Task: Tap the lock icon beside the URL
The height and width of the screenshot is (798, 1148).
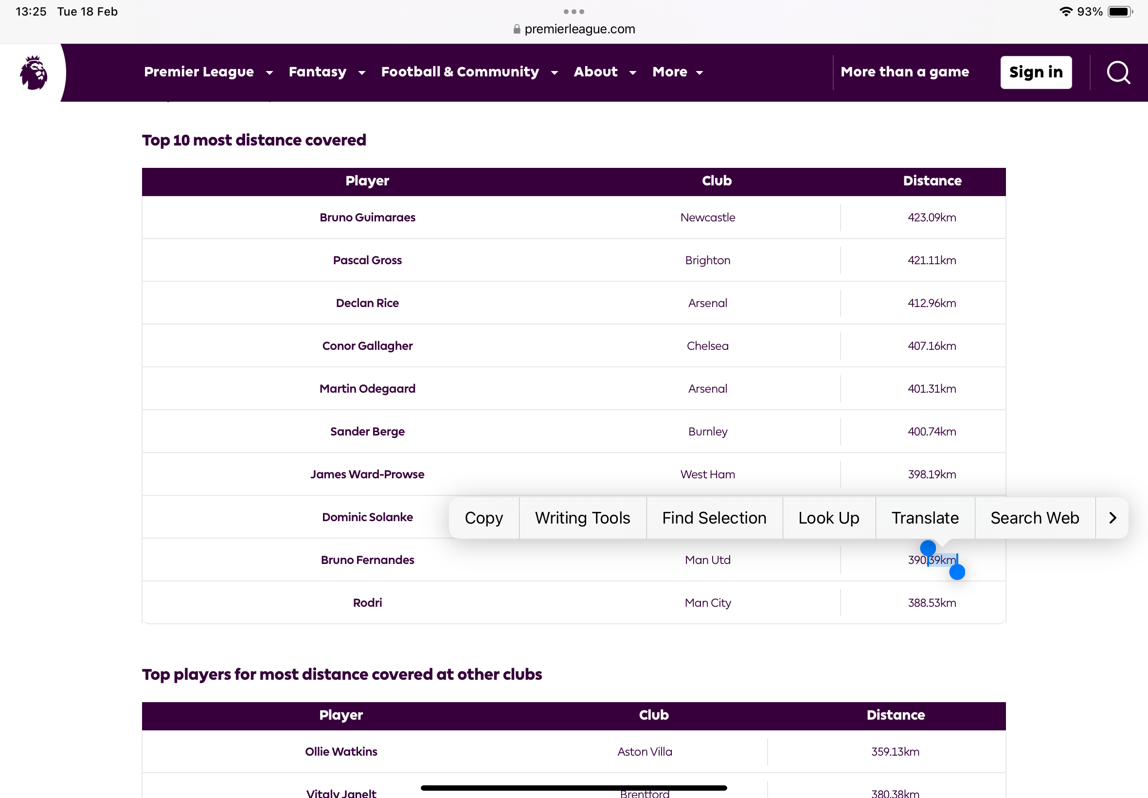Action: (517, 29)
